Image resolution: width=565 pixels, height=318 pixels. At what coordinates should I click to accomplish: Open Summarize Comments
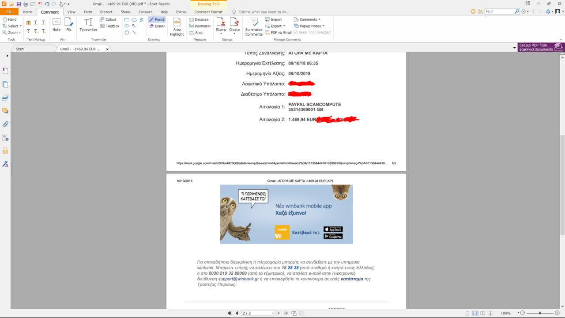pyautogui.click(x=254, y=27)
